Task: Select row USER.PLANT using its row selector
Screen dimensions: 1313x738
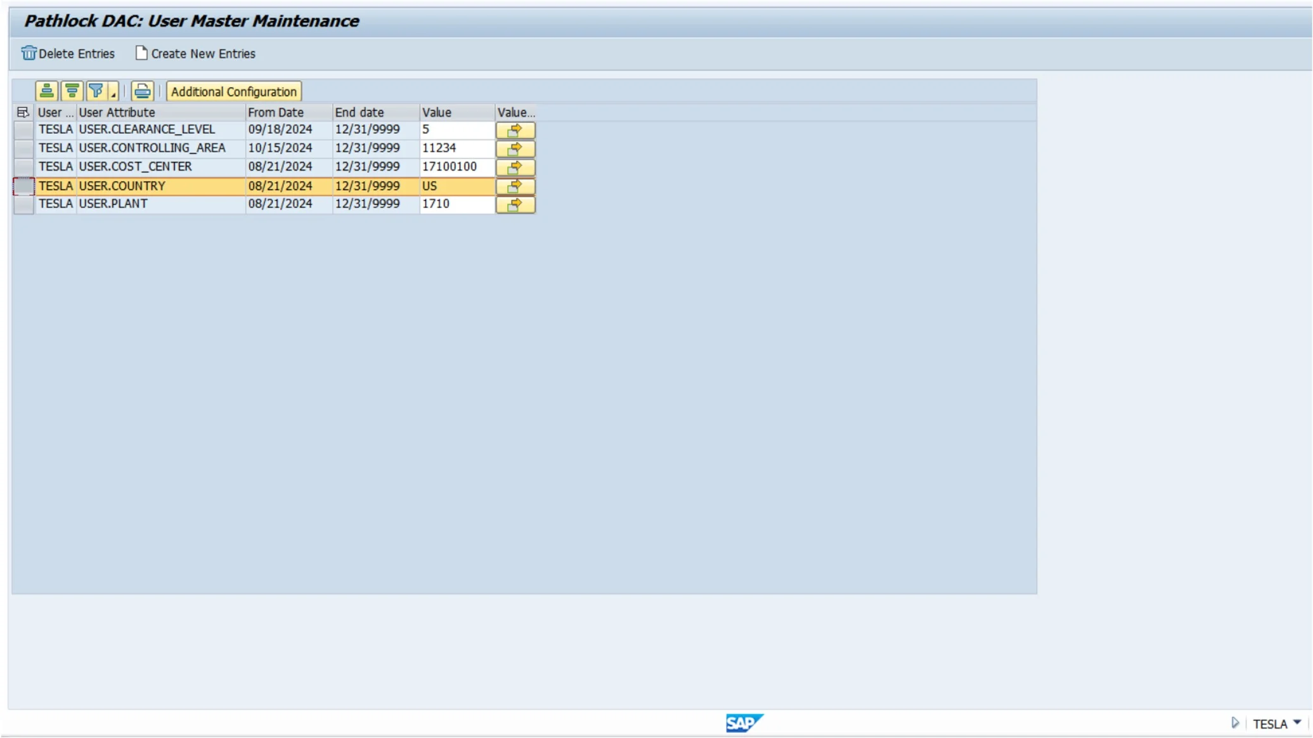Action: (24, 204)
